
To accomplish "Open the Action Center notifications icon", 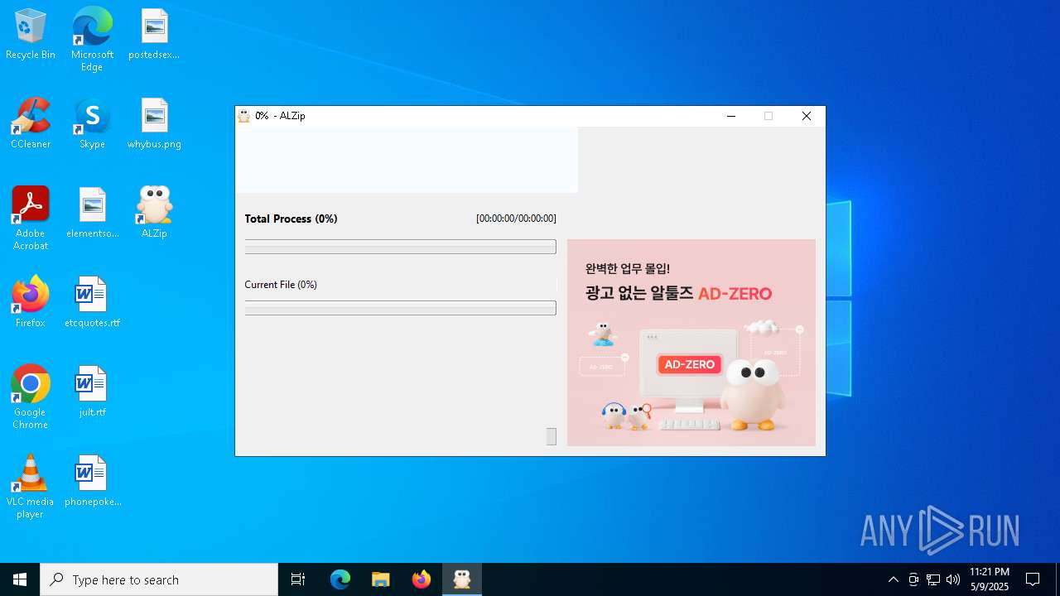I will click(1033, 579).
